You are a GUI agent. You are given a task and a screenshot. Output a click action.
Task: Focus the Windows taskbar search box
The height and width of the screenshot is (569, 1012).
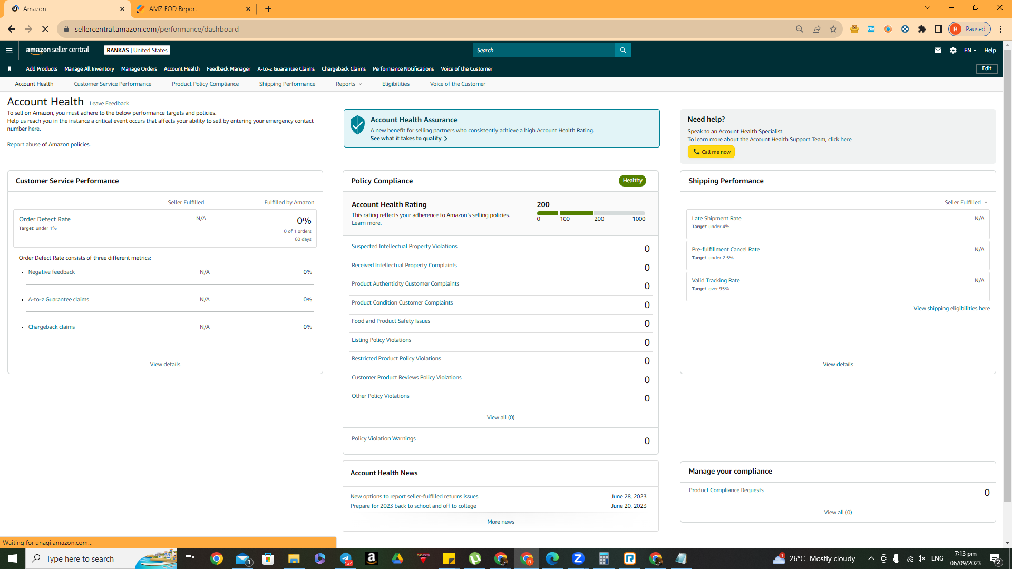(x=101, y=558)
